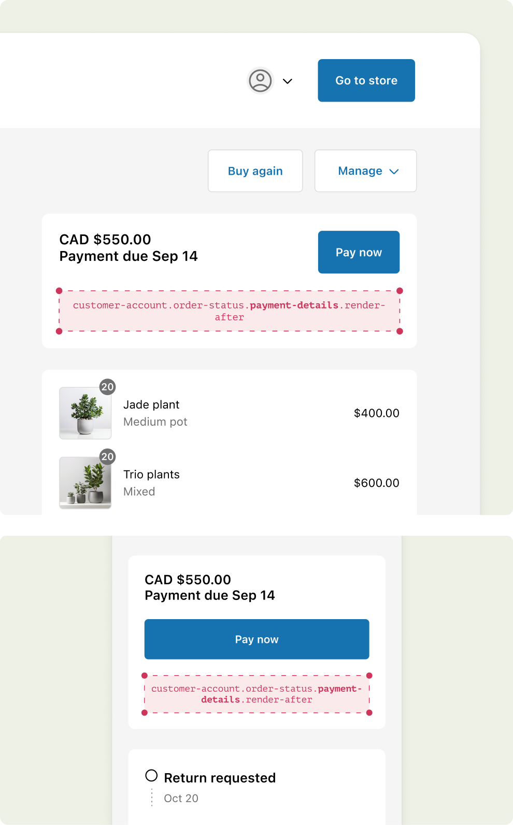The width and height of the screenshot is (513, 825).
Task: Click the Jade plant product image
Action: tap(85, 413)
